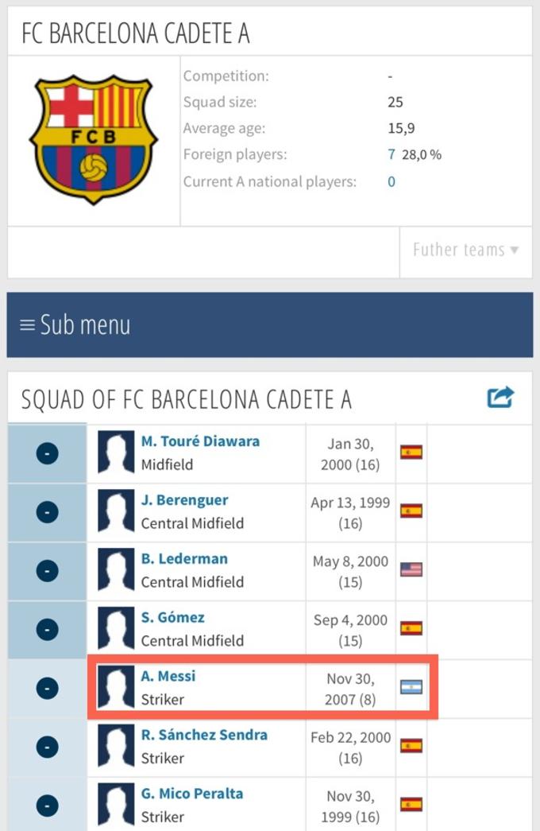Screen dimensions: 540x831
Task: Open M. Touré Diawara player profile
Action: click(200, 441)
